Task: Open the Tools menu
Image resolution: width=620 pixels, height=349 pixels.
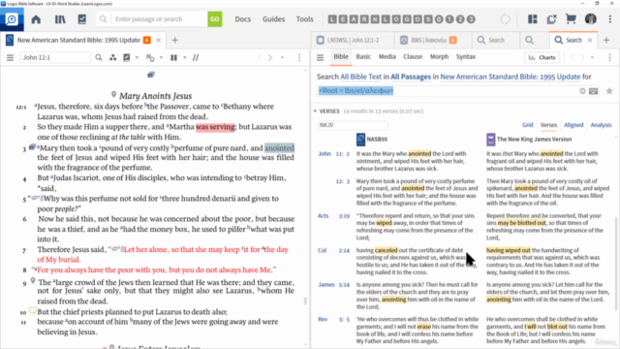Action: point(304,19)
